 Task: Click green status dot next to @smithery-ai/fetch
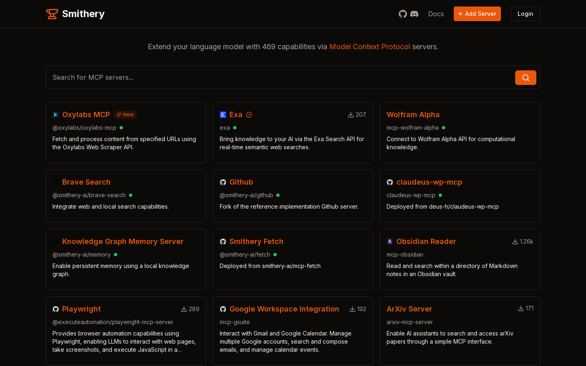tap(275, 255)
